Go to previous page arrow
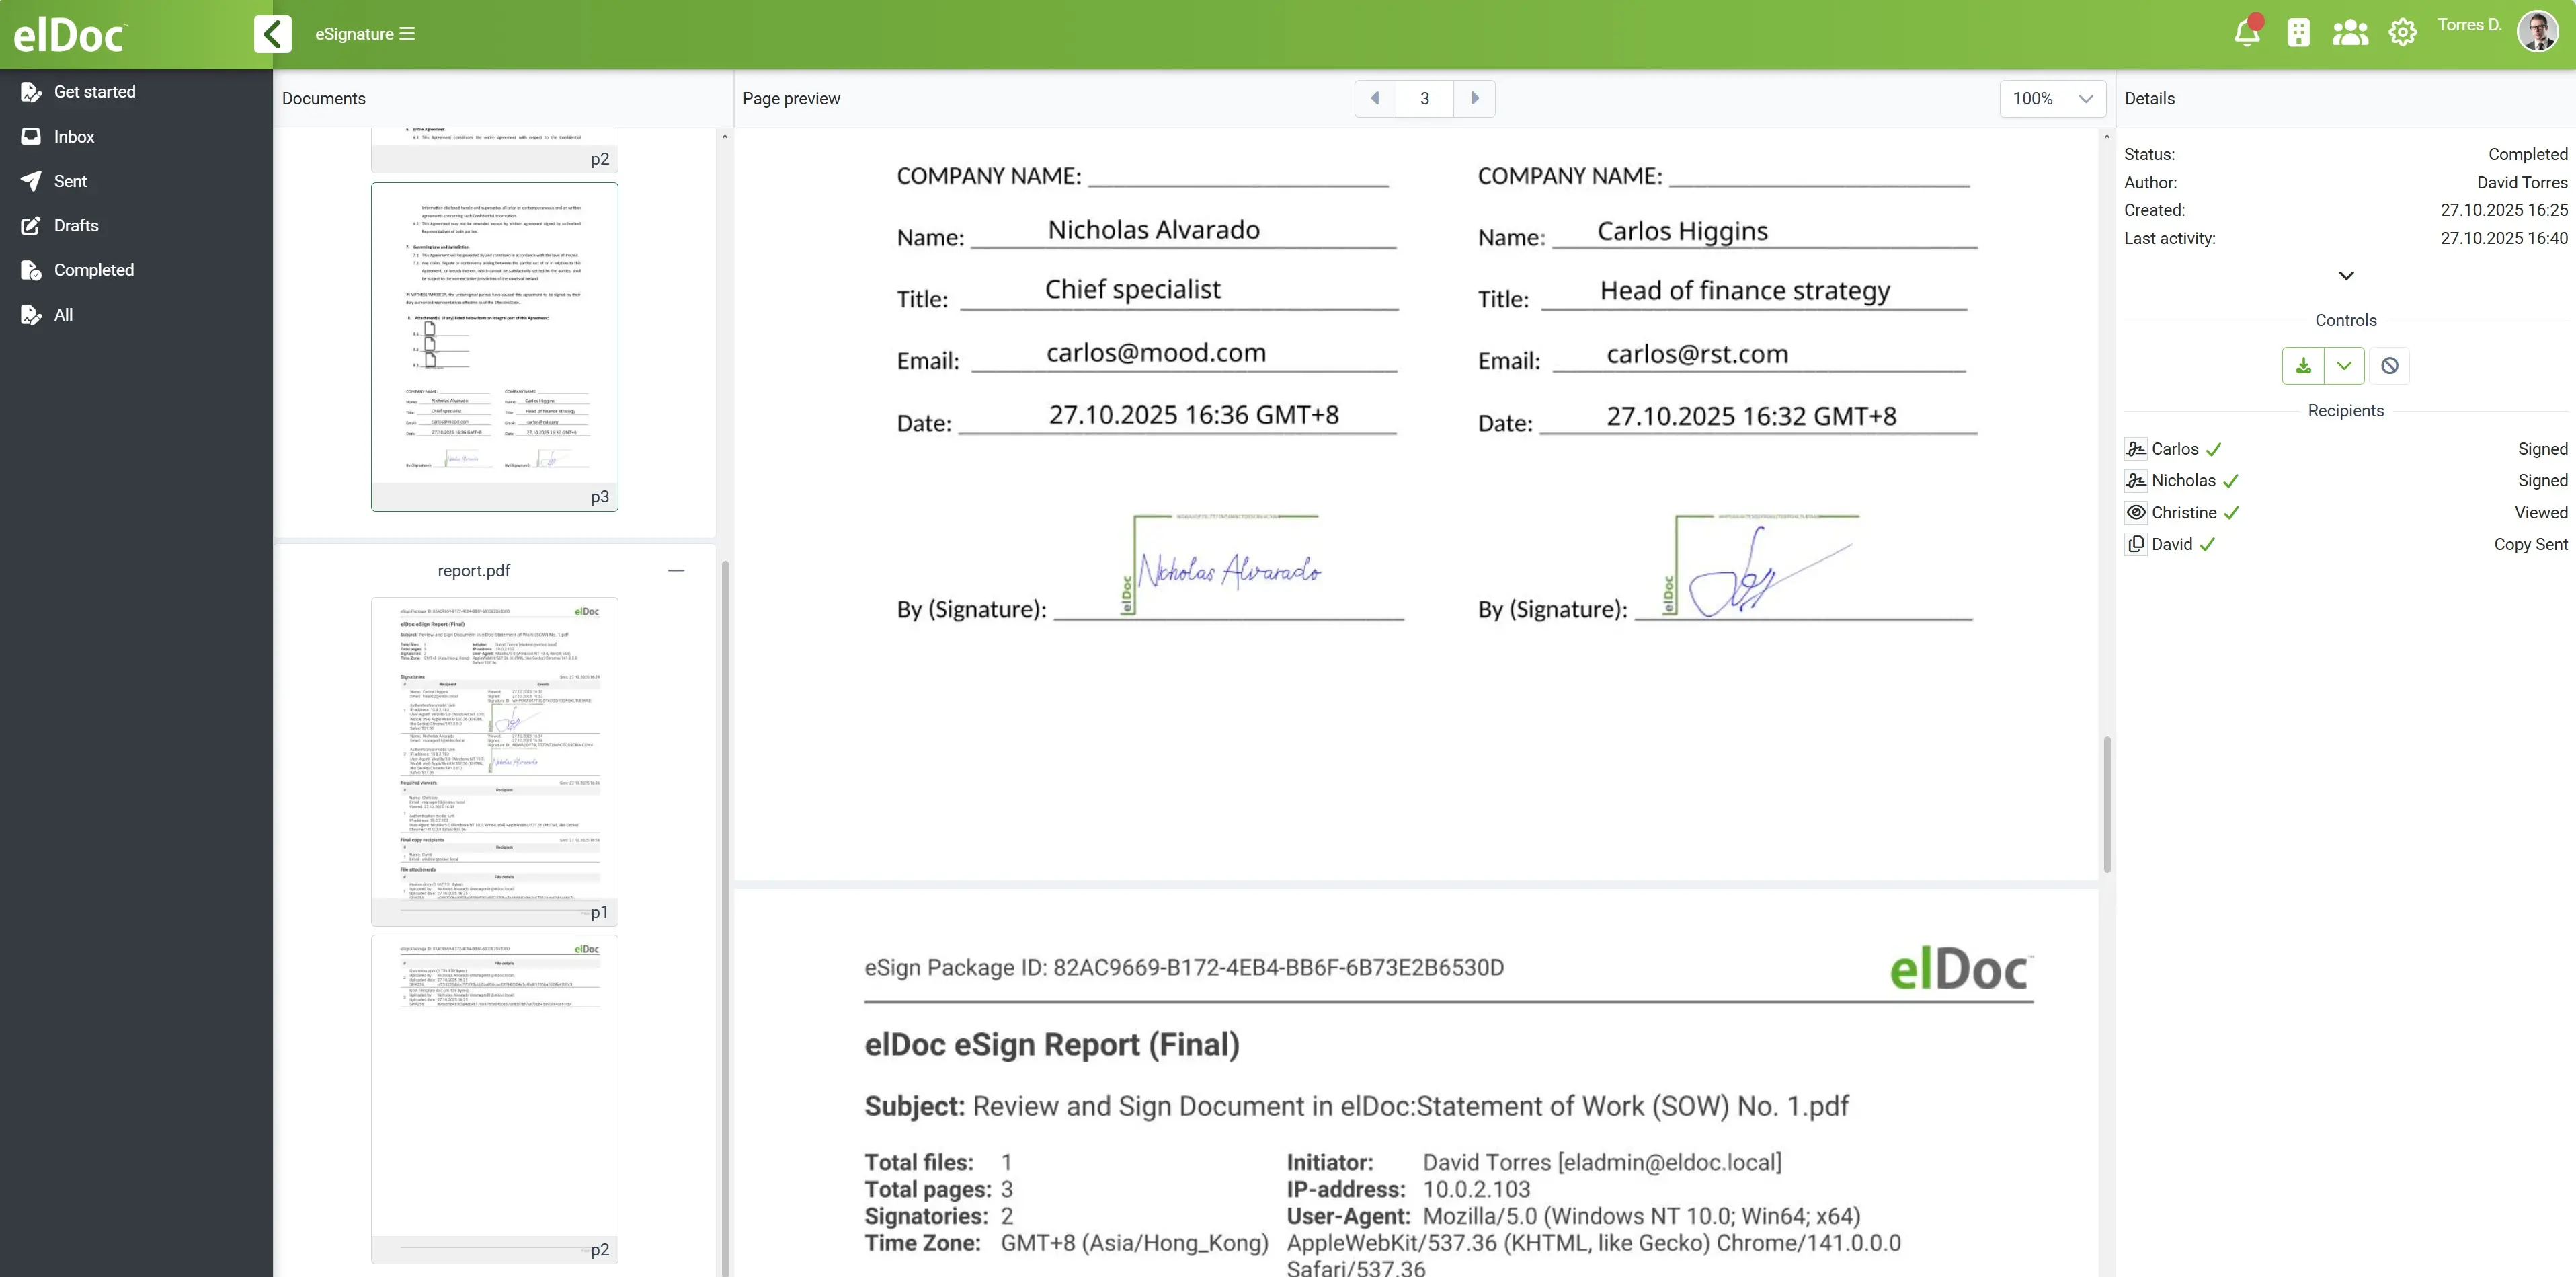Screen dimensions: 2576x1277 click(x=1375, y=98)
